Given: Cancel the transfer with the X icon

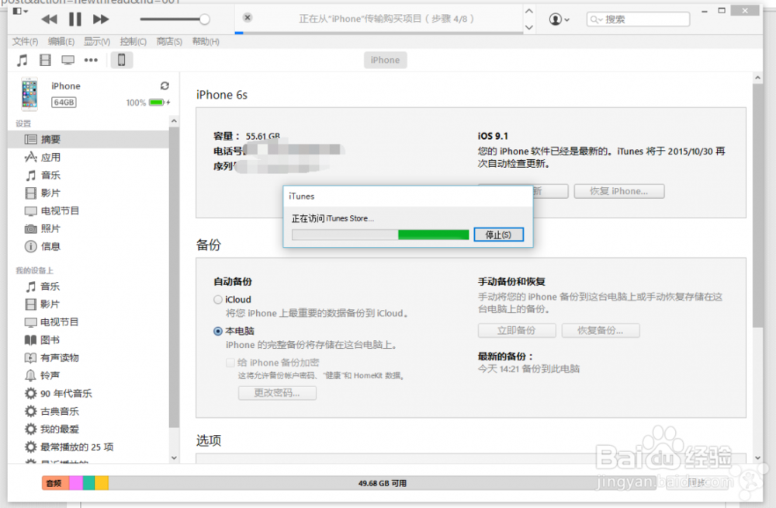Looking at the screenshot, I should (x=248, y=18).
